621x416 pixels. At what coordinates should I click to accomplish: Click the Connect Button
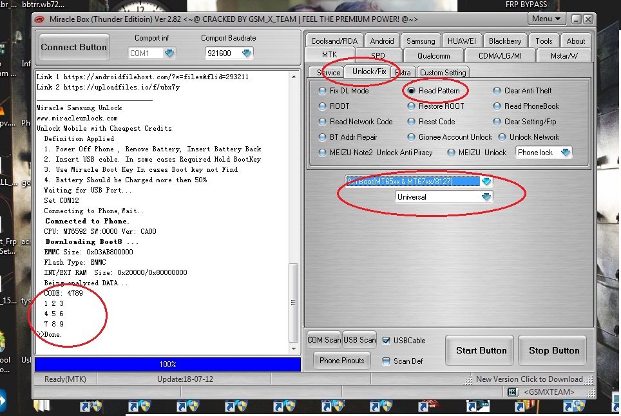click(x=73, y=47)
